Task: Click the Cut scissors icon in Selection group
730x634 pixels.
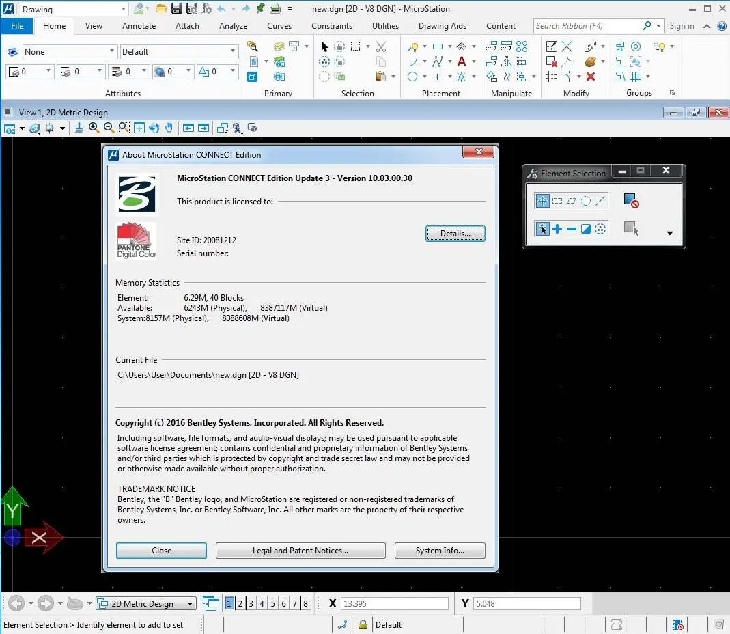Action: [381, 46]
